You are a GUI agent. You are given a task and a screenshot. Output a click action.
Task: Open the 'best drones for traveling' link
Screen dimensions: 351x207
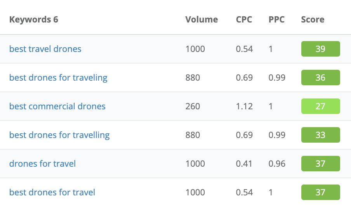click(58, 78)
